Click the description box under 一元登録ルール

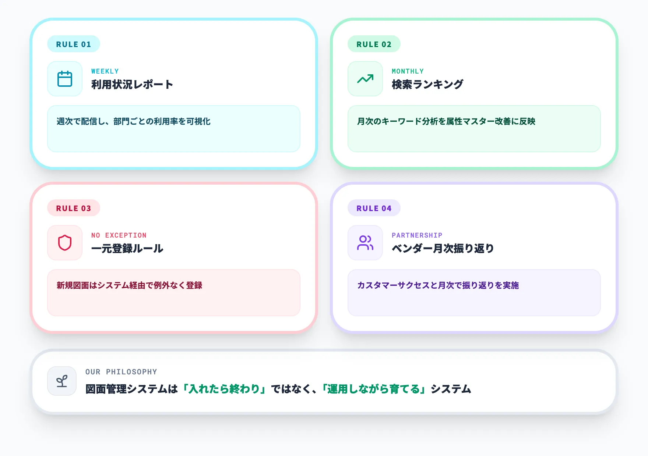[x=173, y=292]
